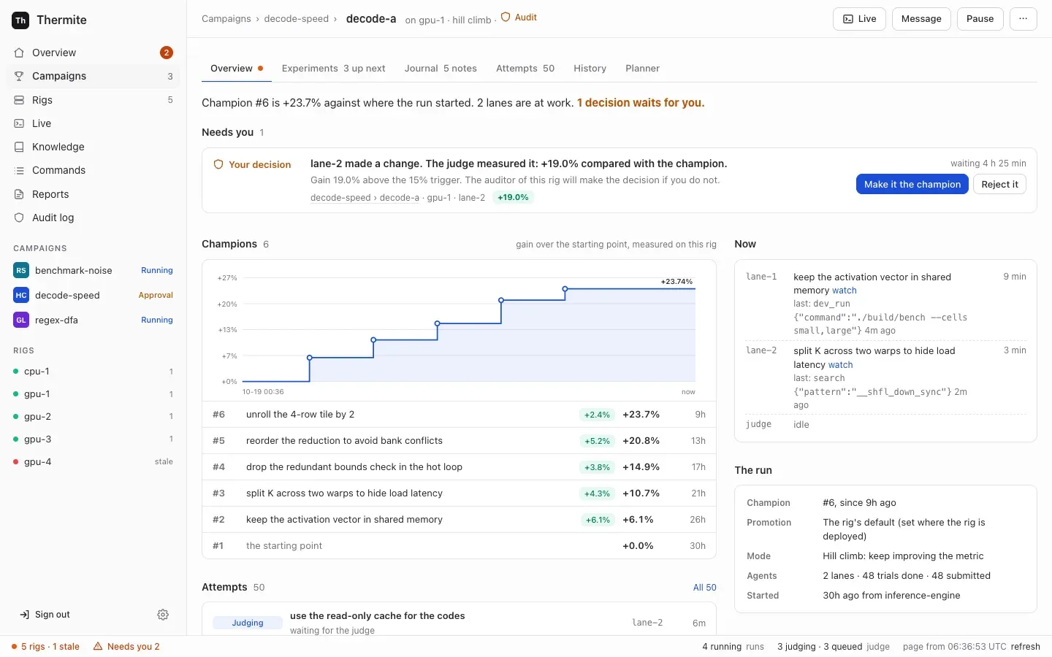This screenshot has height=657, width=1052.
Task: Go to Rigs in the sidebar
Action: click(93, 100)
